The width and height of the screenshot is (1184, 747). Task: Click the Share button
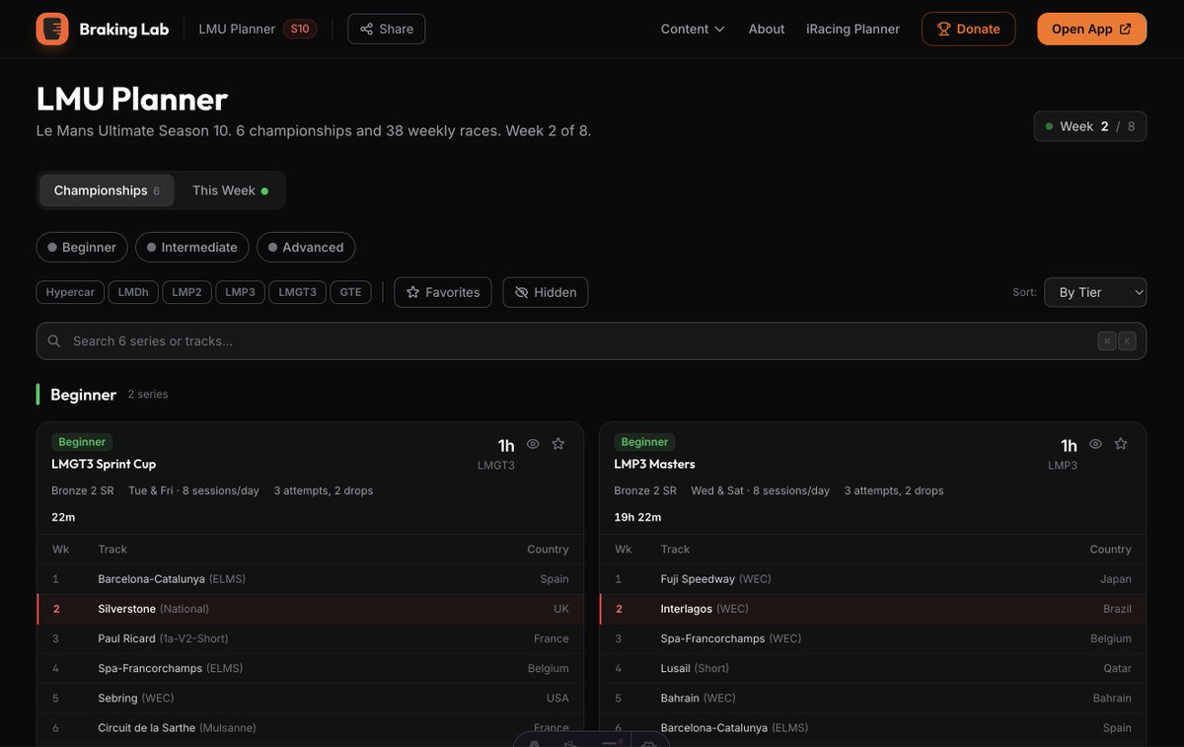[x=387, y=29]
